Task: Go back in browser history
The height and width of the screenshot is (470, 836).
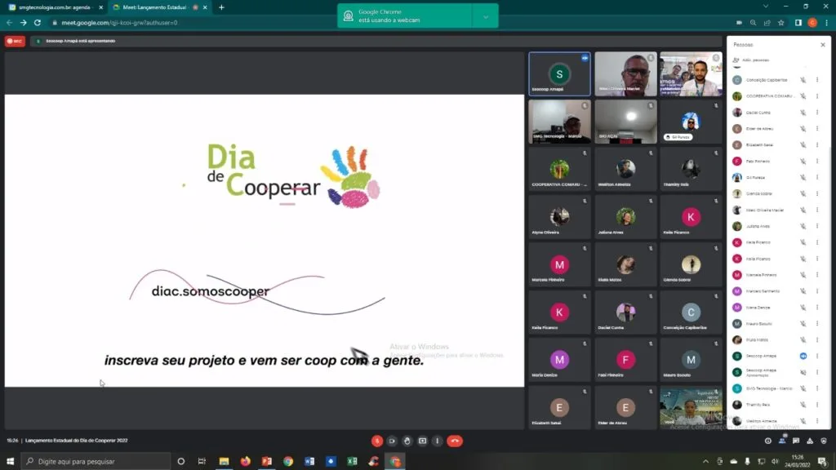Action: click(9, 23)
